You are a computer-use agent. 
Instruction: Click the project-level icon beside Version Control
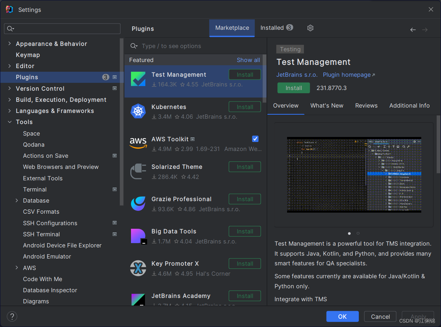coord(115,88)
